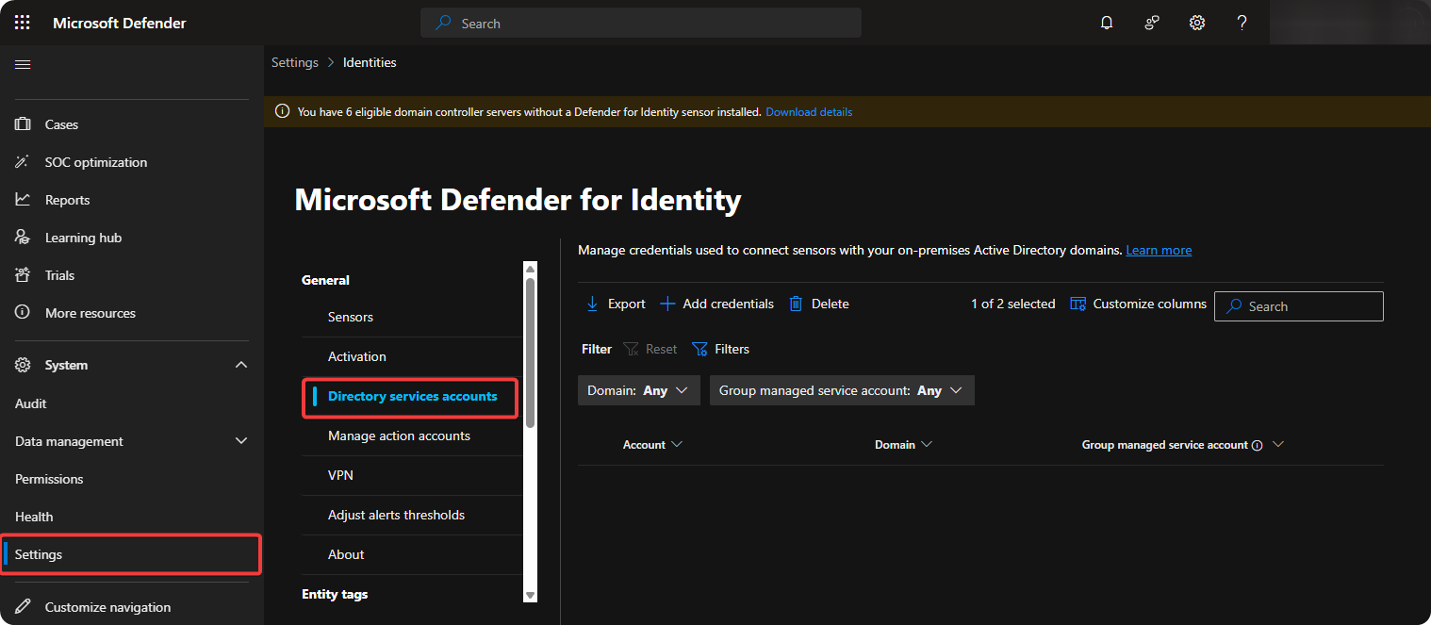Open the Download details link
Screen dimensions: 1431x625
(x=809, y=112)
